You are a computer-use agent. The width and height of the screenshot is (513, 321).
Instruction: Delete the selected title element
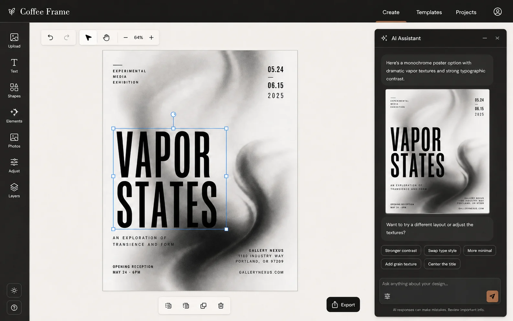(221, 305)
